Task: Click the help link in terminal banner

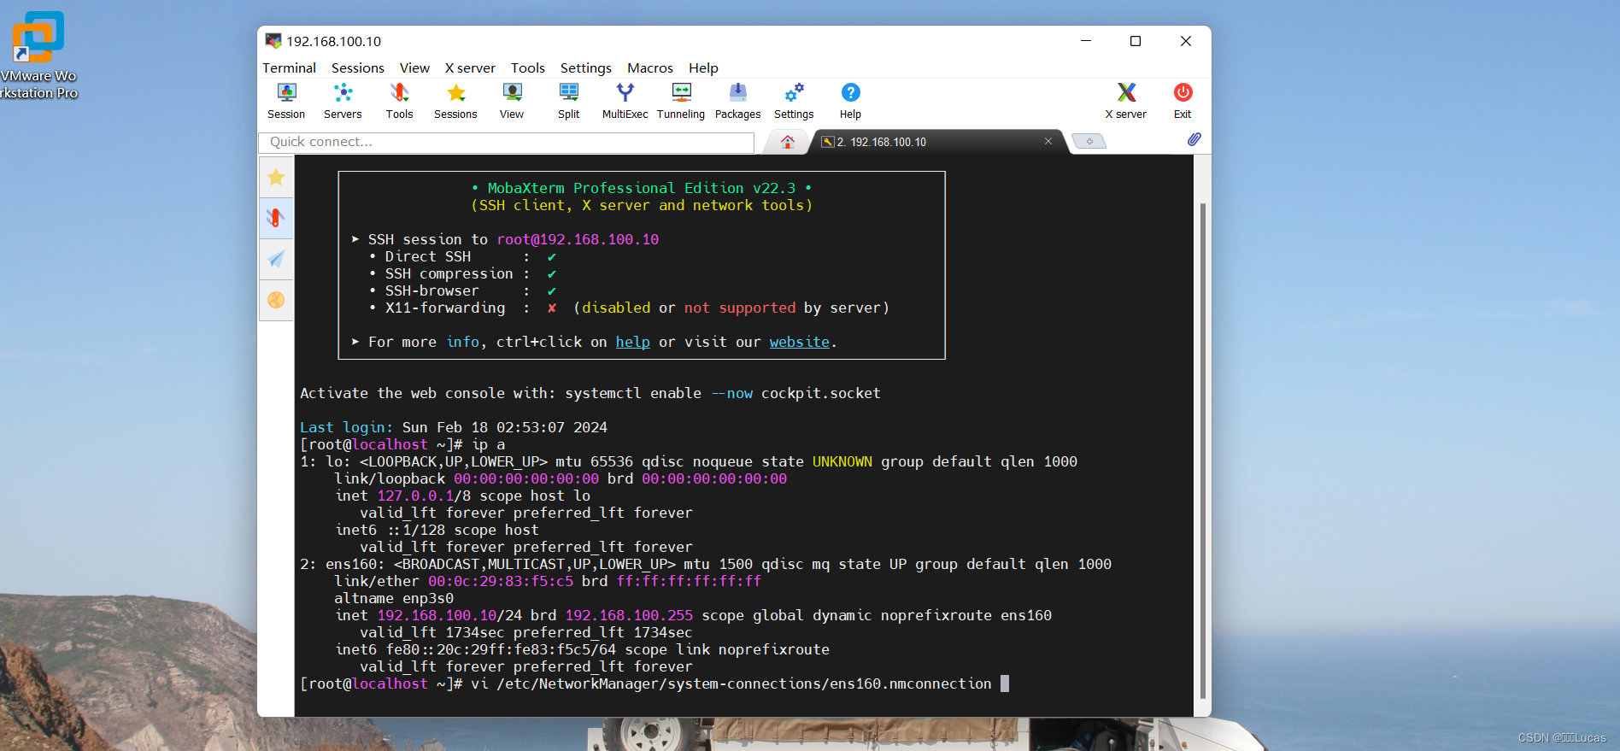Action: (x=633, y=342)
